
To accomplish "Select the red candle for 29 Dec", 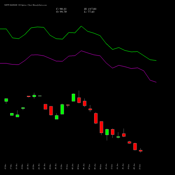I will 51,111.
